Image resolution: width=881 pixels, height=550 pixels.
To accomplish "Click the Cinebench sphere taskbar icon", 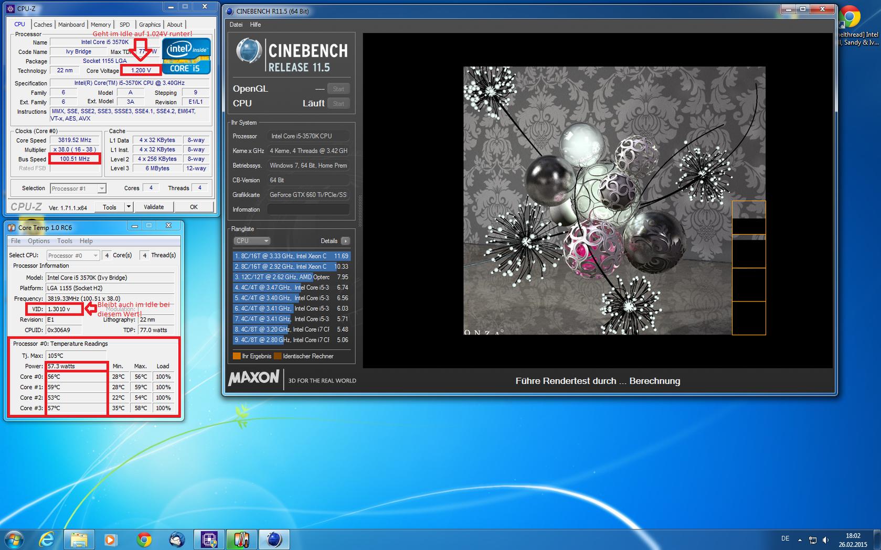I will point(274,540).
